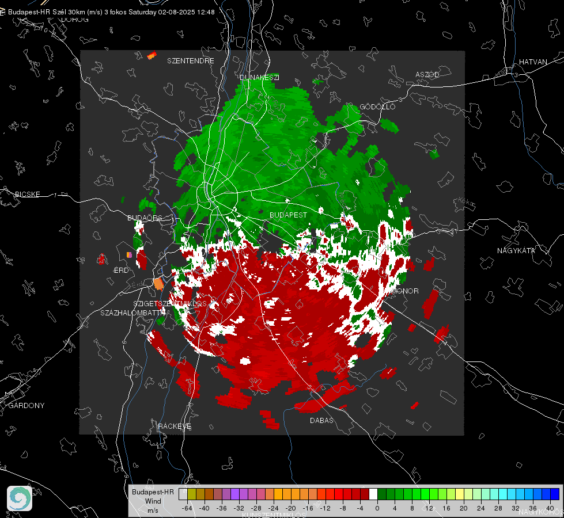Click the orange-magenta echo west of ÉRD
The width and height of the screenshot is (564, 518).
[129, 255]
